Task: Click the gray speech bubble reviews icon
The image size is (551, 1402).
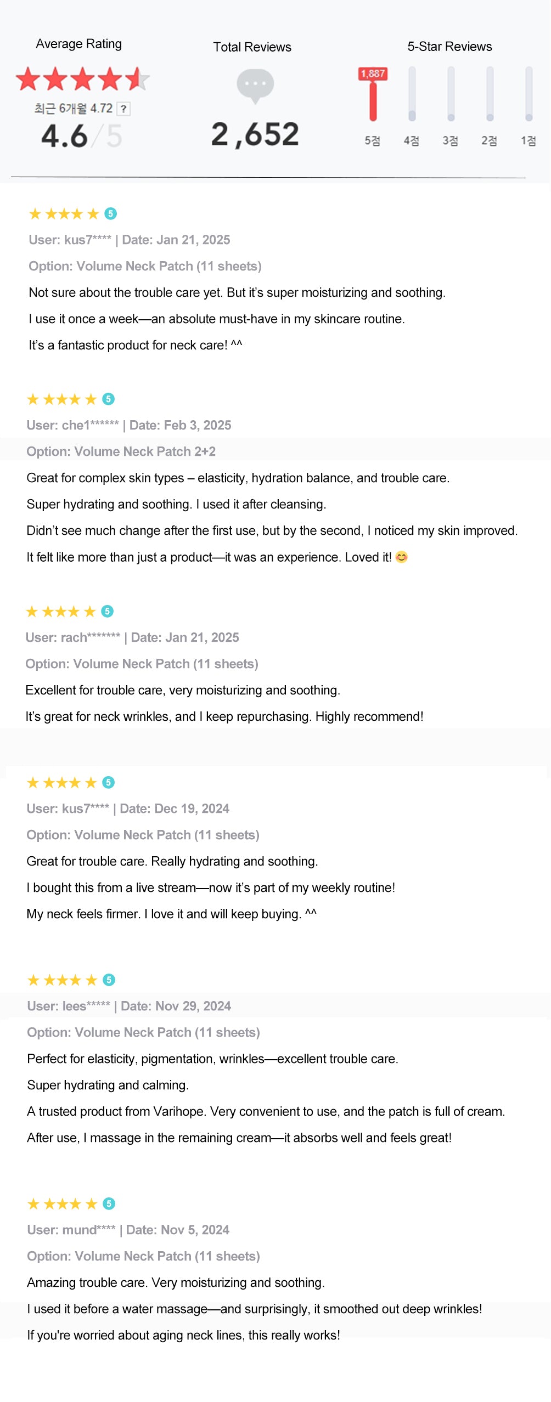Action: tap(255, 86)
